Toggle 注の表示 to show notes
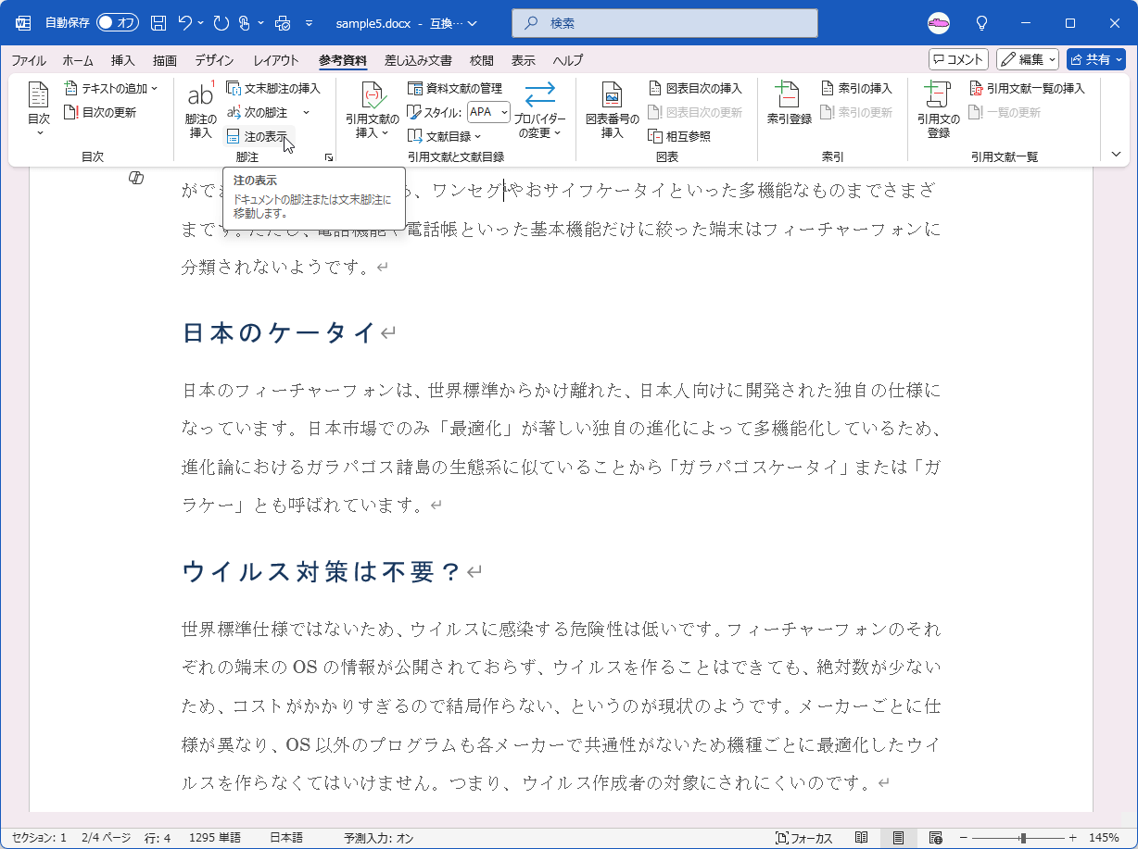 click(259, 136)
